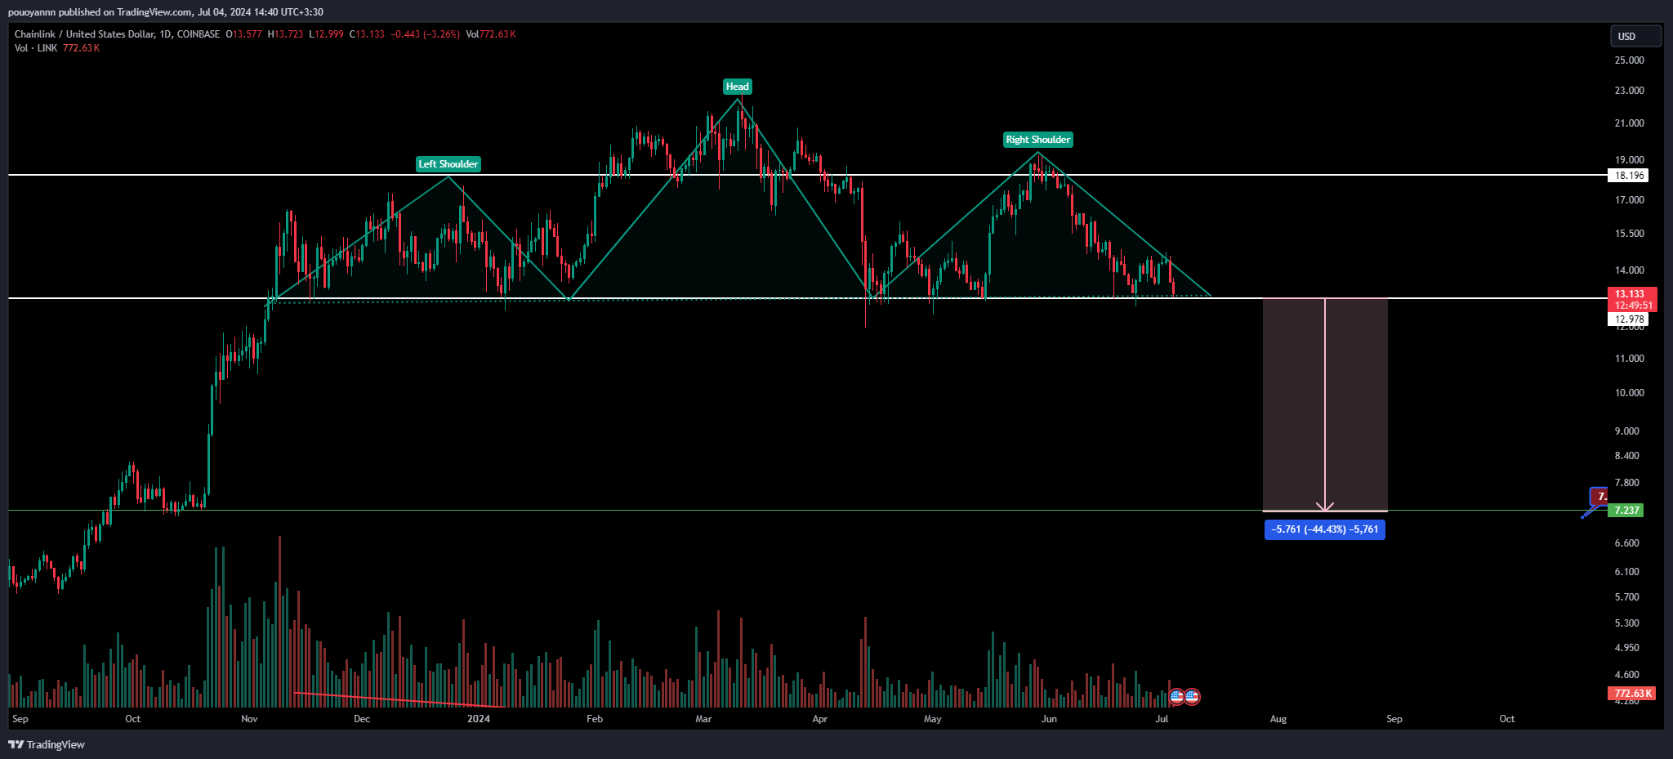The image size is (1673, 759).
Task: Click the right US flag economic event icon
Action: click(x=1192, y=697)
